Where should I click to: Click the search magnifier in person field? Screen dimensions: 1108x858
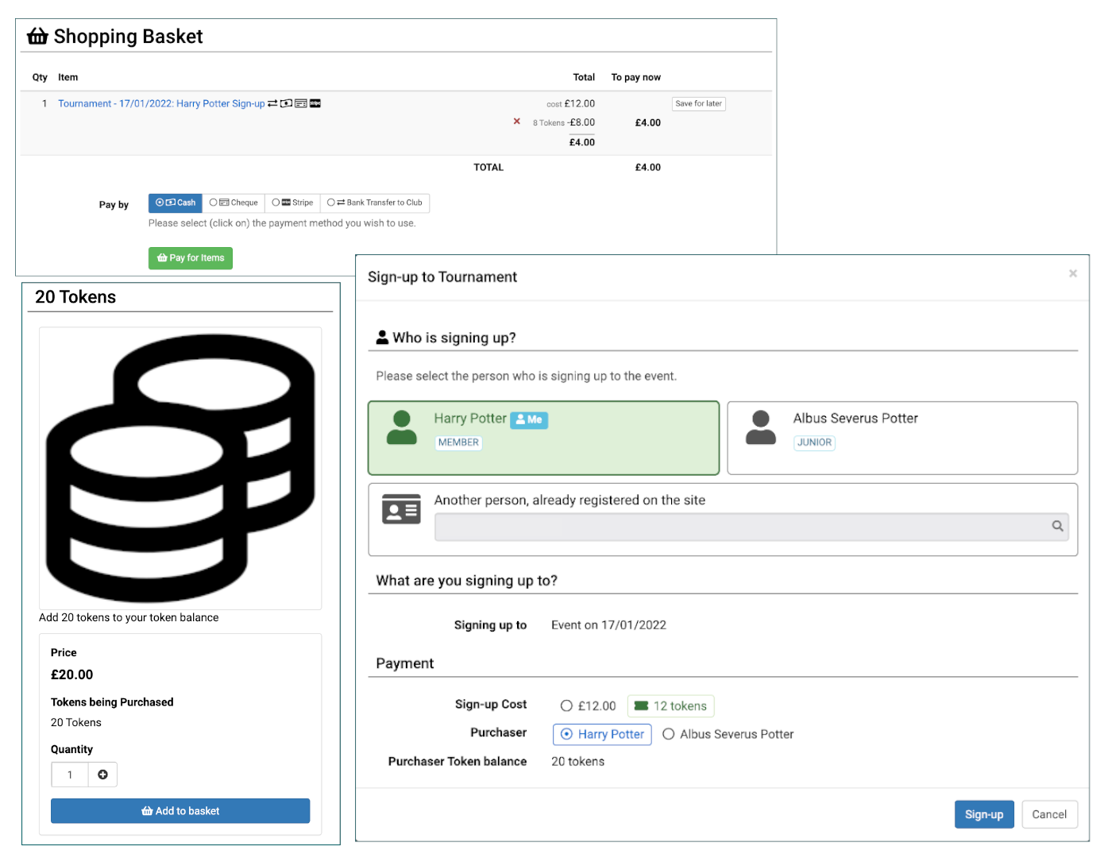pos(1057,526)
